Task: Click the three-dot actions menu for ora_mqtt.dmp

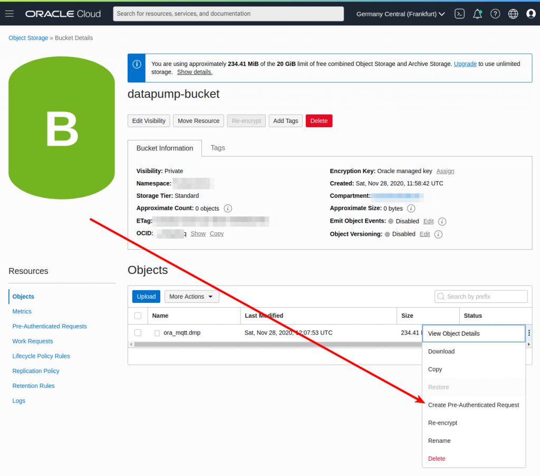Action: coord(529,332)
